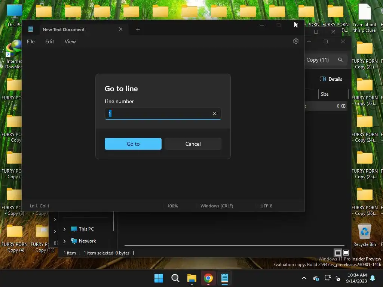This screenshot has width=383, height=287.
Task: Expand Network in Explorer navigation pane
Action: pos(64,241)
